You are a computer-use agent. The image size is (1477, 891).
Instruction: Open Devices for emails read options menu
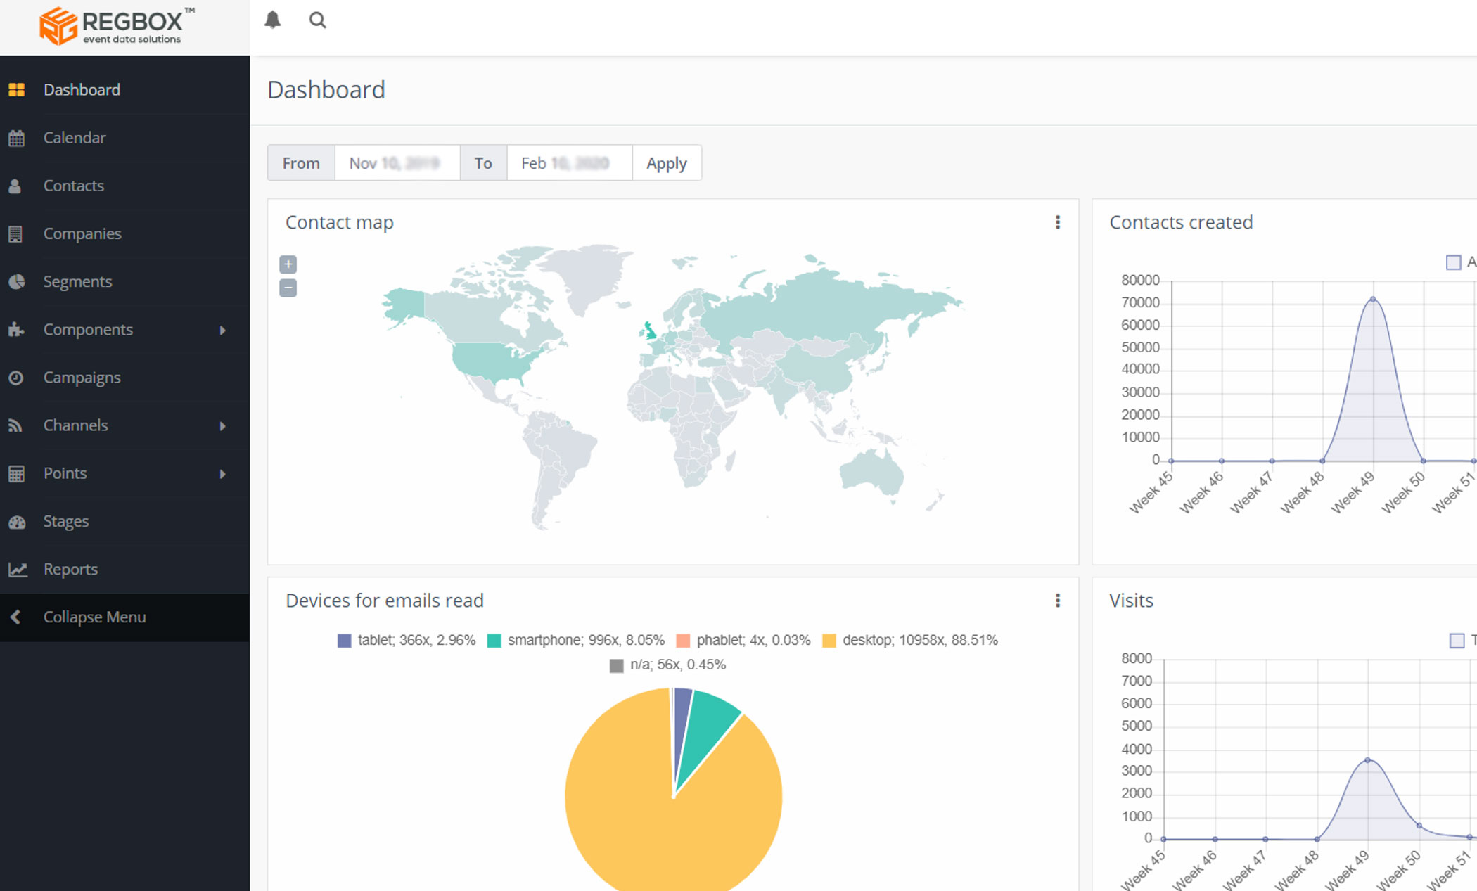pos(1057,601)
